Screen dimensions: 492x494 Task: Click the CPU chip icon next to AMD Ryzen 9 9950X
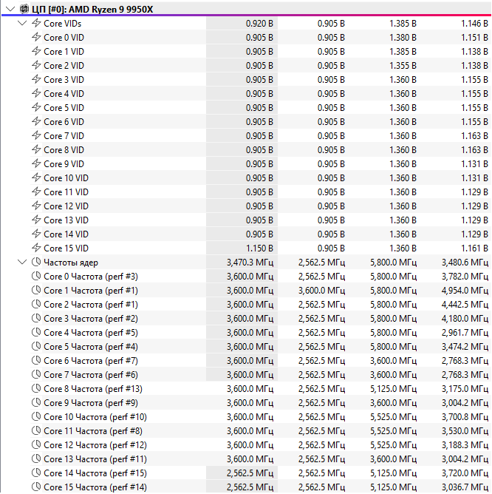24,9
